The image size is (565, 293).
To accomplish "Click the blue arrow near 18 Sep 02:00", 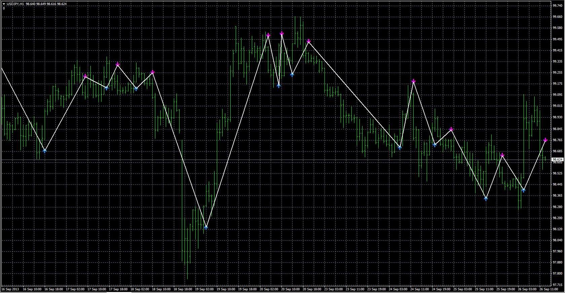I will pyautogui.click(x=136, y=89).
